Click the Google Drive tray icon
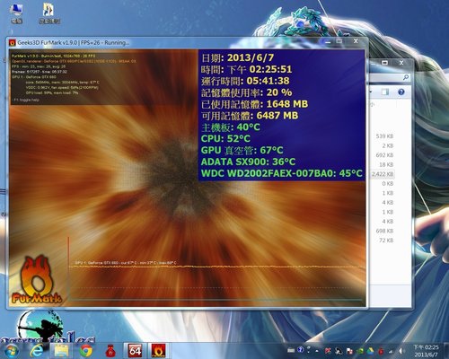The image size is (449, 359). click(x=371, y=351)
